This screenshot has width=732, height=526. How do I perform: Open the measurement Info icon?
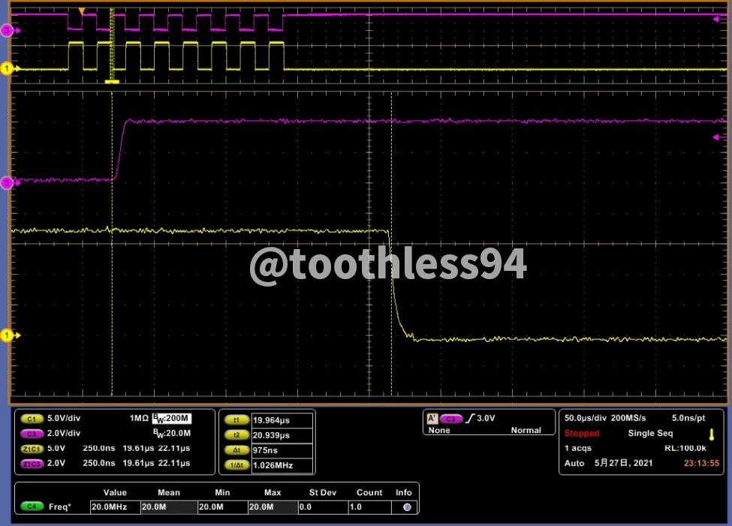407,506
